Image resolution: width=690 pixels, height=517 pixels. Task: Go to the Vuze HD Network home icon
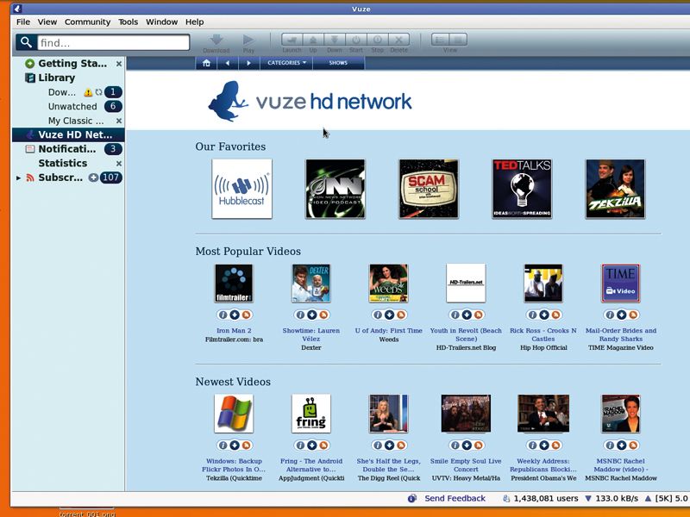coord(206,63)
